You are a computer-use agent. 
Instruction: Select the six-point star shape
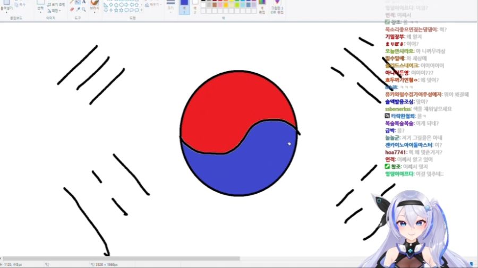pos(121,10)
